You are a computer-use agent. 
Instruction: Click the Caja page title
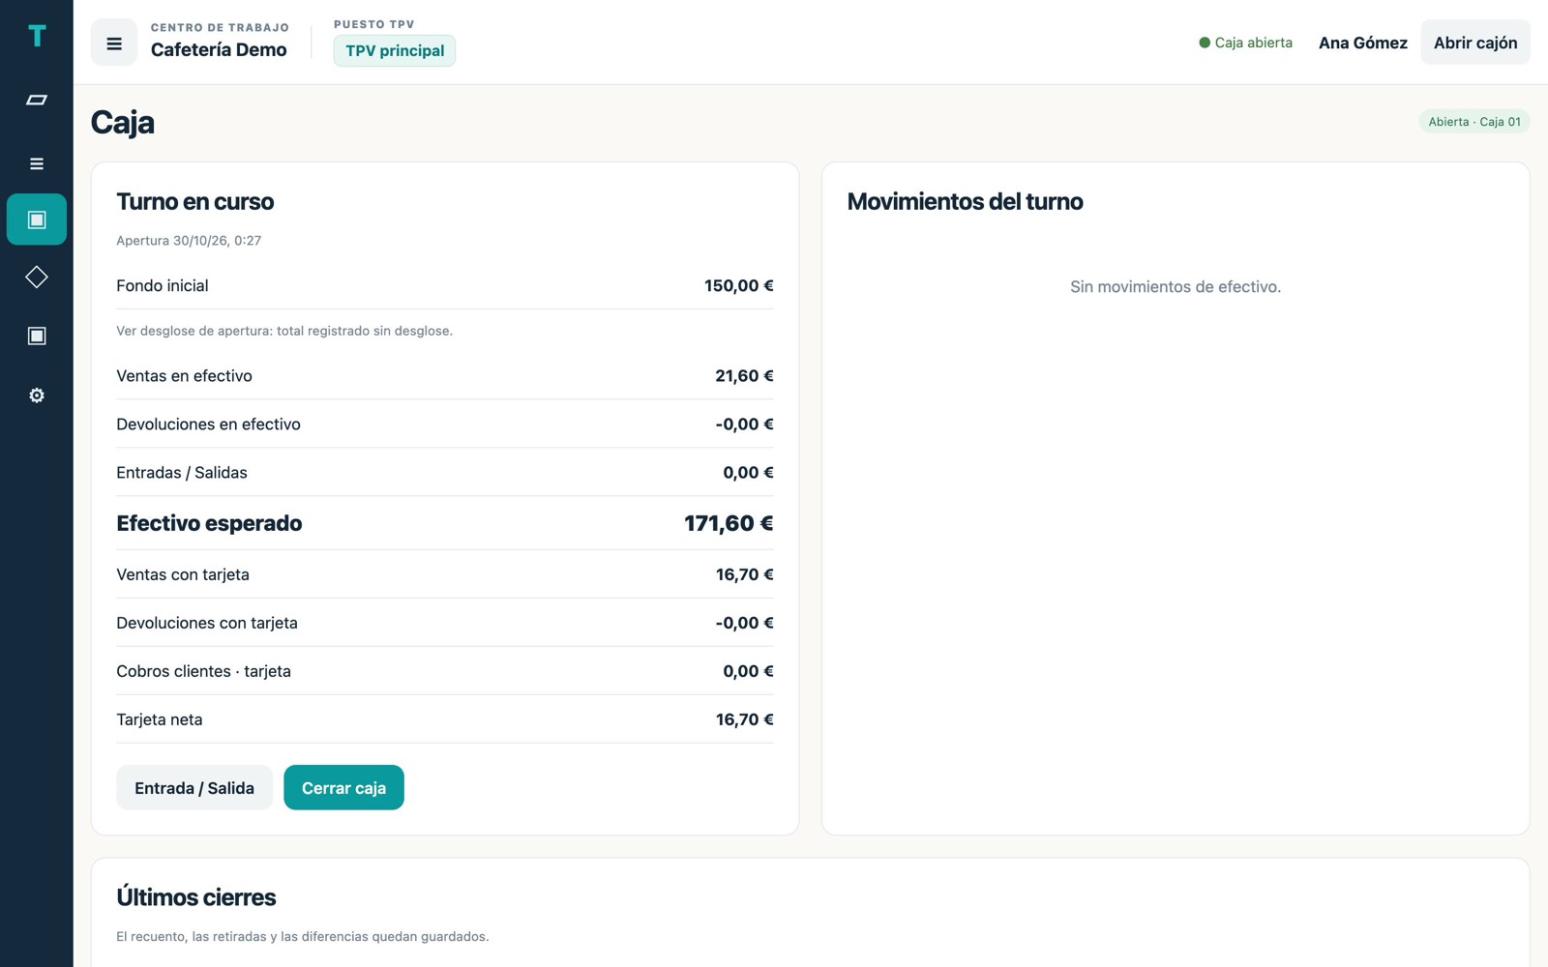(x=123, y=122)
